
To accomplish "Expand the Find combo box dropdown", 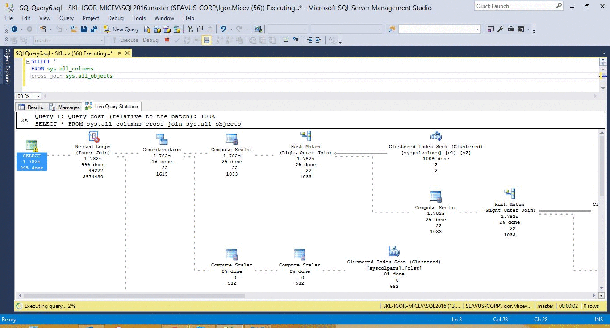I will [478, 29].
